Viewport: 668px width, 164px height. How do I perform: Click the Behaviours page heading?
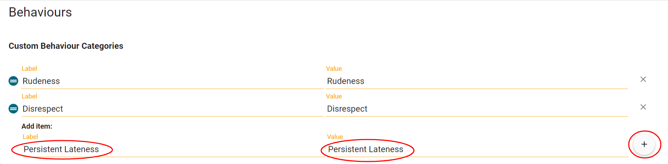pos(40,12)
